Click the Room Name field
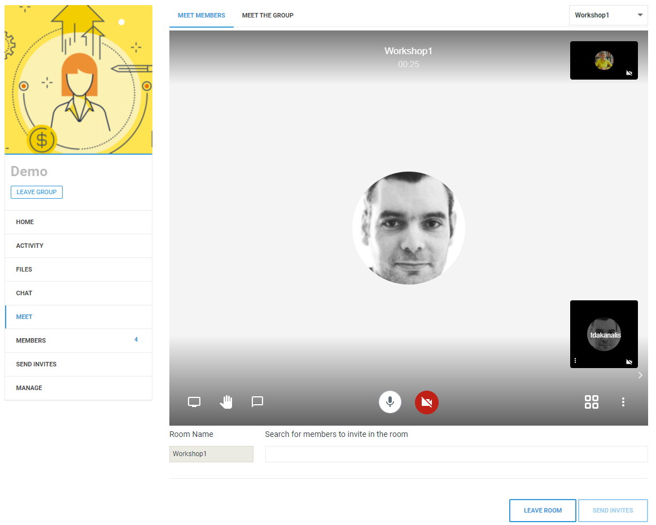This screenshot has height=525, width=656. point(211,454)
